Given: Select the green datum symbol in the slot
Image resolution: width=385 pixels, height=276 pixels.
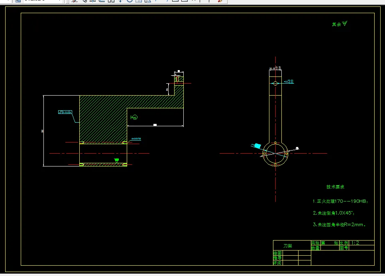Looking at the screenshot, I should pyautogui.click(x=134, y=117).
